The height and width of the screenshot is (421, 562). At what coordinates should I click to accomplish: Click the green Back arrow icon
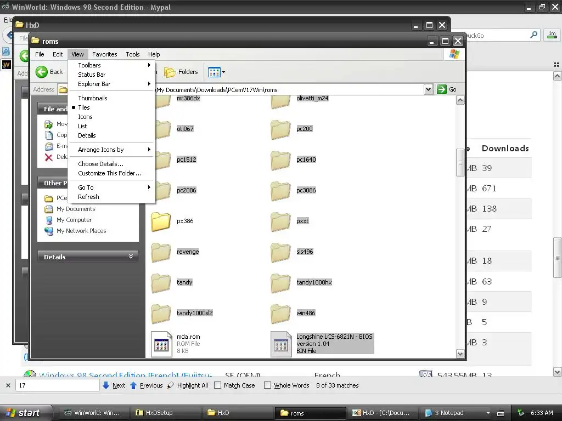pyautogui.click(x=42, y=72)
